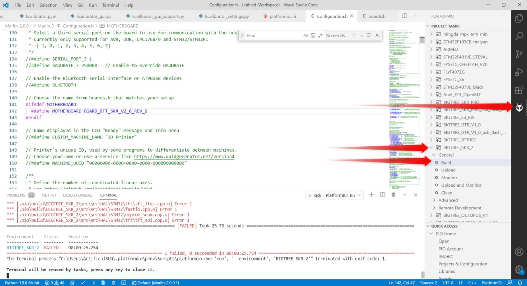The width and height of the screenshot is (527, 286).
Task: Toggle Match Whole Word in Find
Action: coord(313,35)
